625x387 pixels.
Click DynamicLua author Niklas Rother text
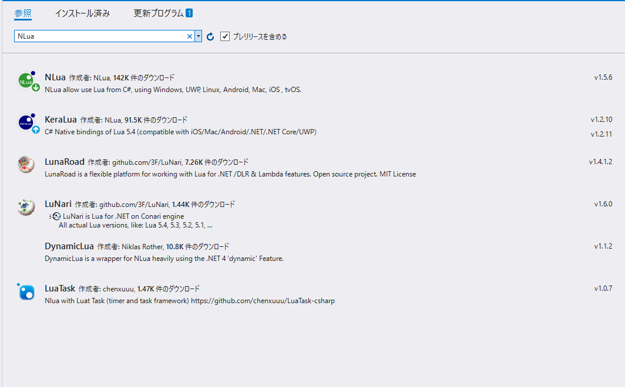coord(142,247)
